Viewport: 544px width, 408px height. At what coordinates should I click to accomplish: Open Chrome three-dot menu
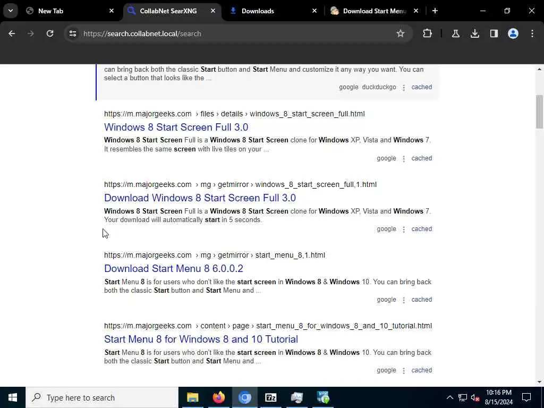point(532,33)
